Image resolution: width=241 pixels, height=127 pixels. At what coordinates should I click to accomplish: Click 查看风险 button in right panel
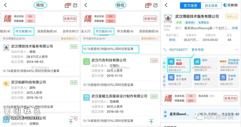point(230,98)
